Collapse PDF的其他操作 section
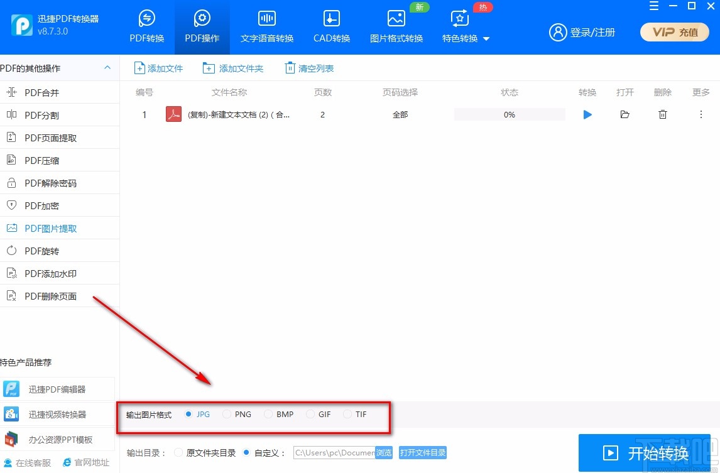This screenshot has width=720, height=473. (107, 68)
